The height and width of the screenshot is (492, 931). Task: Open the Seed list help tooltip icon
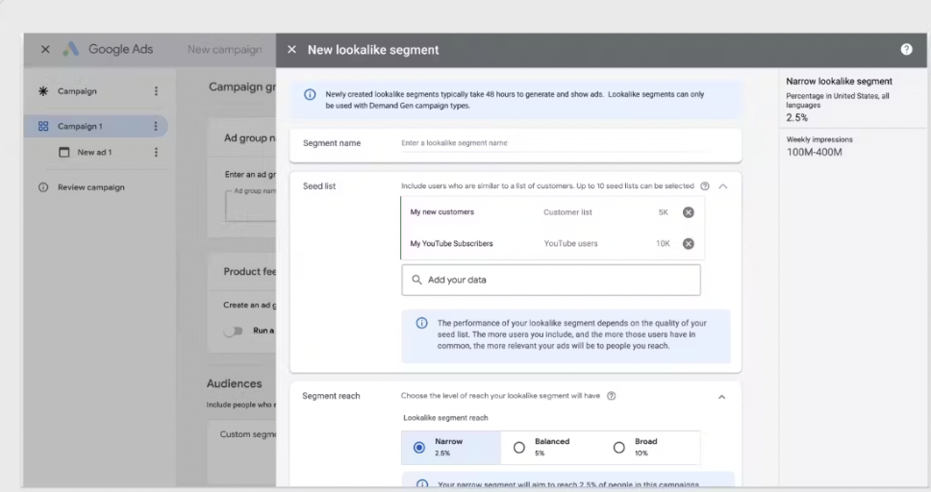(705, 186)
